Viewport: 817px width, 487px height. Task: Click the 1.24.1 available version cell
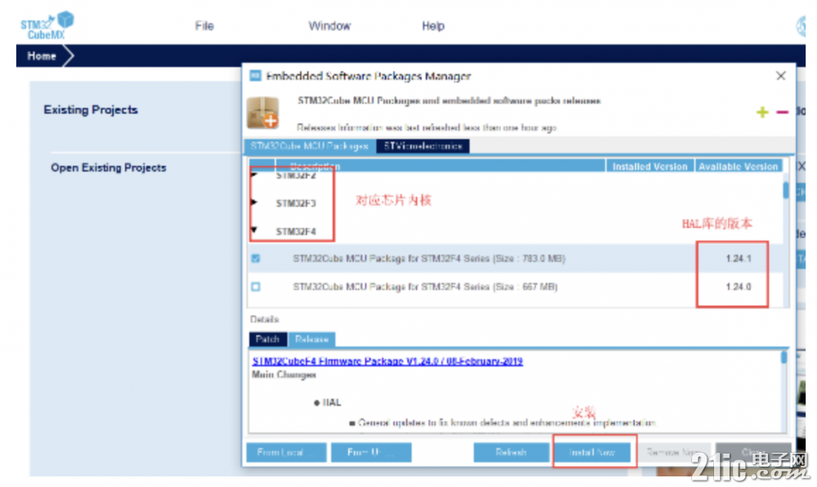(739, 258)
